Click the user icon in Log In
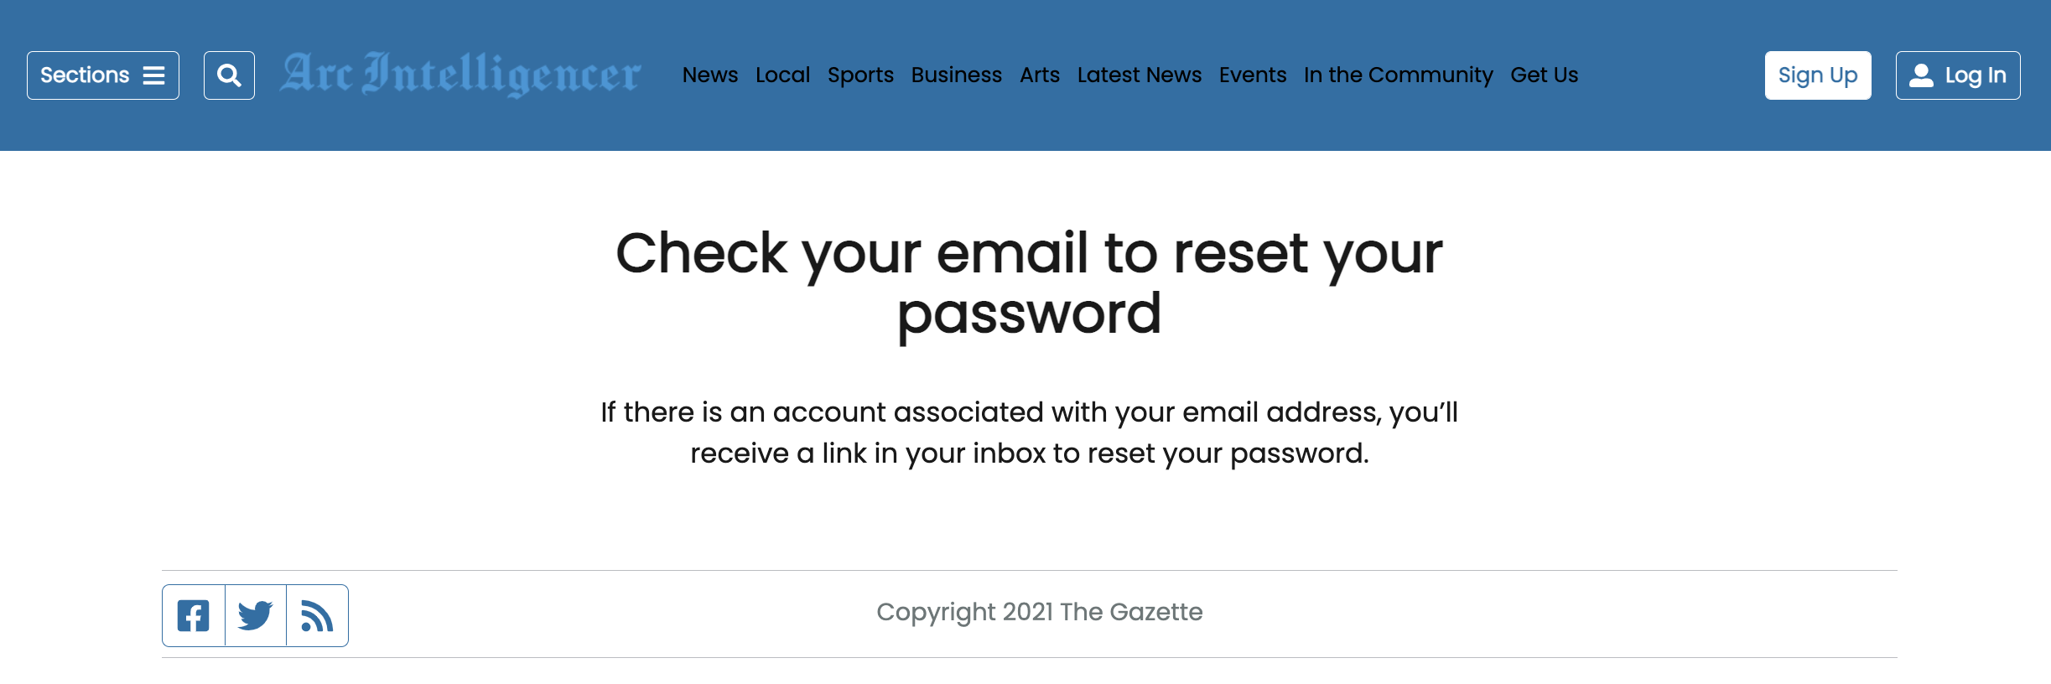Screen dimensions: 2051x684 pos(1921,75)
